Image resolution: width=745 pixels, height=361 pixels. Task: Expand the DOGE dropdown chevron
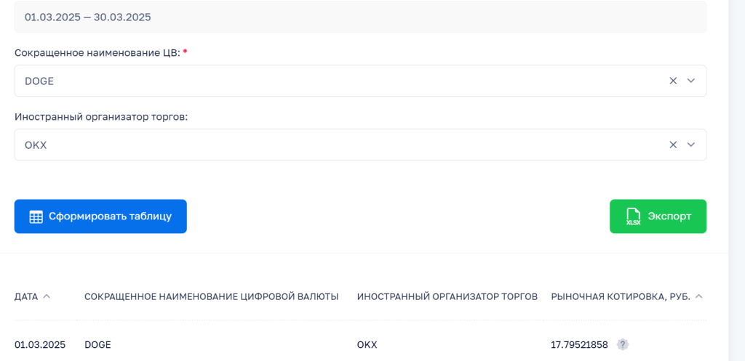[x=691, y=81]
